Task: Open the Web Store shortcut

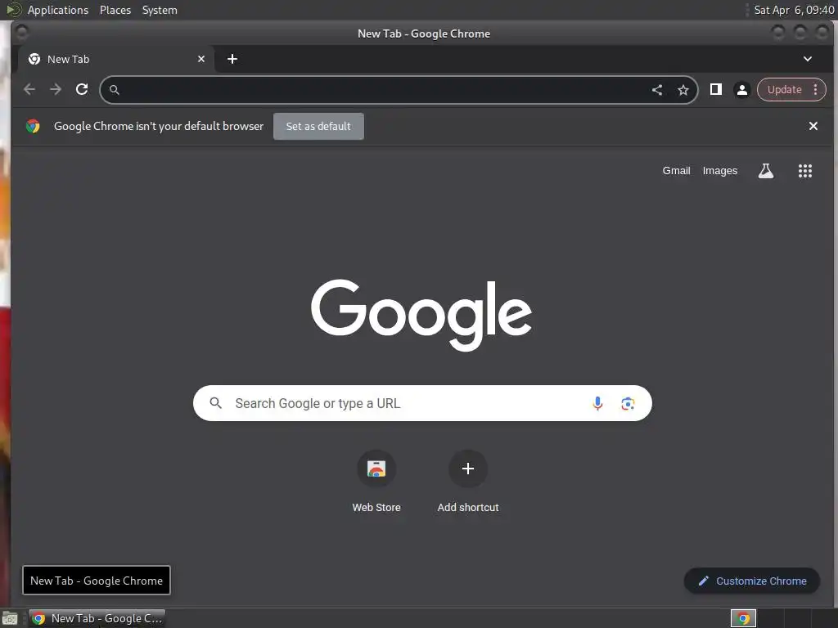Action: click(x=376, y=482)
